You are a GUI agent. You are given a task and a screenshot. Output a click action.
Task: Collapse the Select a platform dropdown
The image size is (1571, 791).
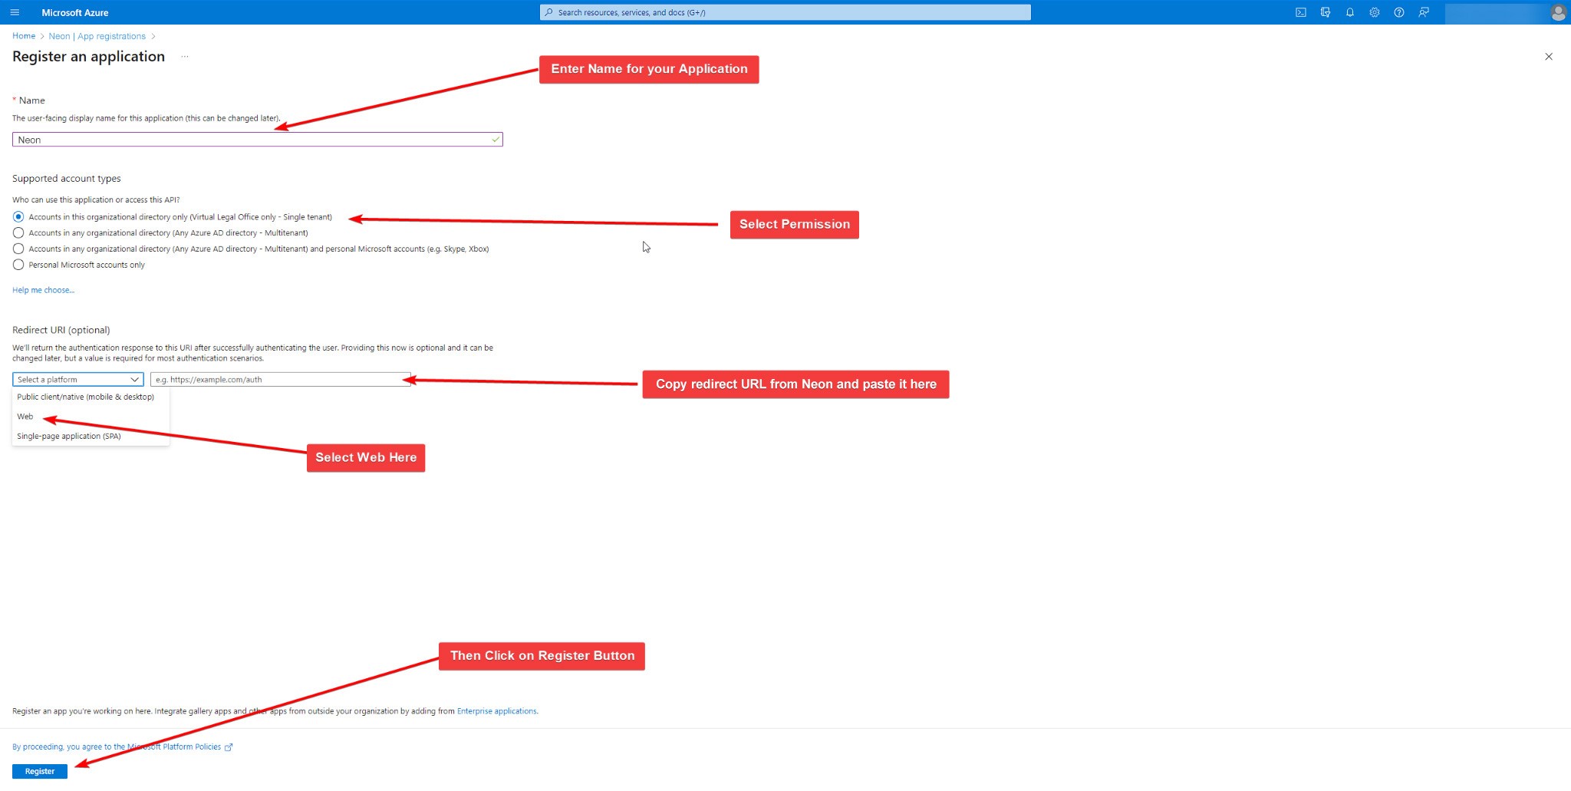coord(77,380)
